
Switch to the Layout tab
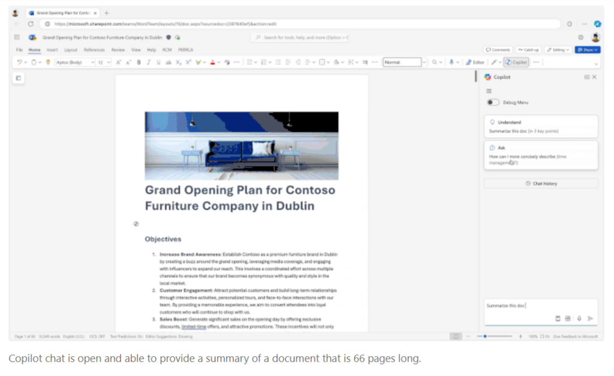(x=71, y=50)
